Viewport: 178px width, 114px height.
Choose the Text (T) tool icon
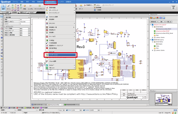pos(21,5)
